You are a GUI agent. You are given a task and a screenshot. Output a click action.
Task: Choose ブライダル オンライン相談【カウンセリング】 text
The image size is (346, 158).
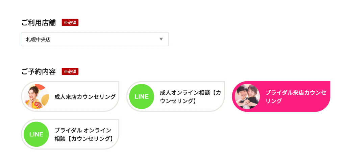click(83, 134)
